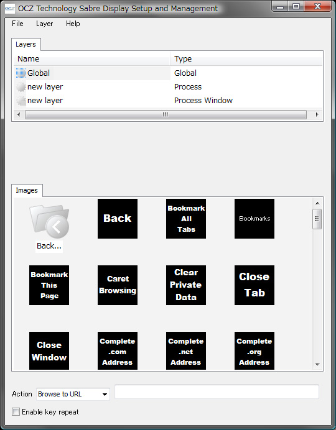Select the Global layer row
The image size is (336, 430).
tap(168, 73)
